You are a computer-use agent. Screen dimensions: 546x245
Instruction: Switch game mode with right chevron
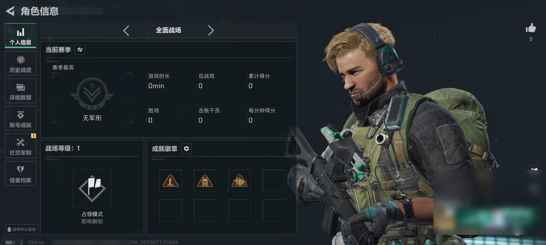211,31
